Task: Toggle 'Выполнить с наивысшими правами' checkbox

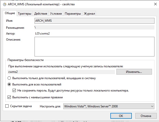Action: point(9,97)
